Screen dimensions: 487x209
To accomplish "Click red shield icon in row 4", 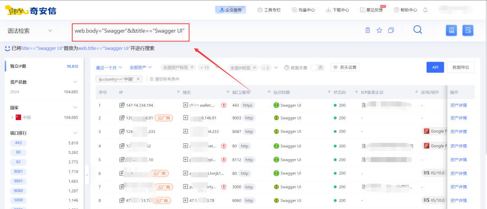I will (223, 146).
